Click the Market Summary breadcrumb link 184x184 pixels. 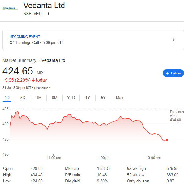19,60
